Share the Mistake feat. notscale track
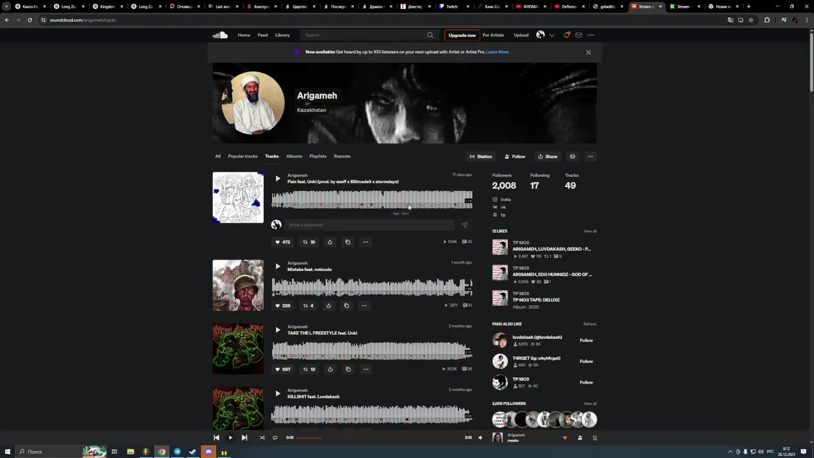 [329, 305]
